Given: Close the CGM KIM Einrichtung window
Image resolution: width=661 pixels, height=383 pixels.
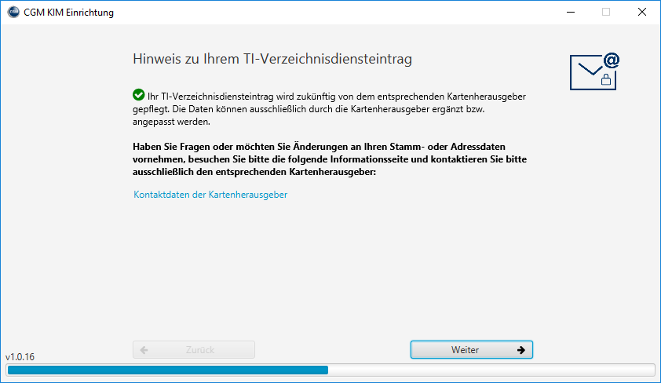Looking at the screenshot, I should (x=642, y=12).
